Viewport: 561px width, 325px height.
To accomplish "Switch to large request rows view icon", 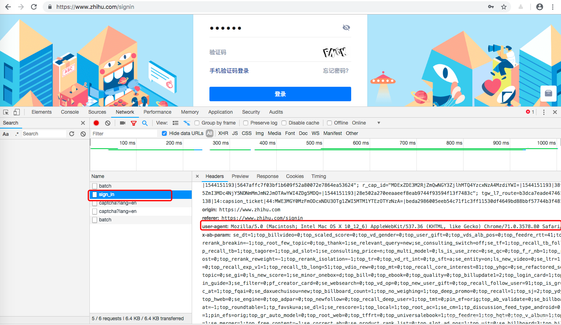I will pyautogui.click(x=175, y=123).
